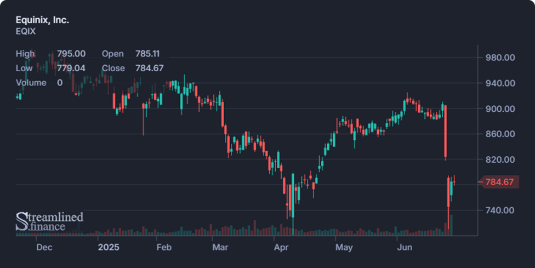
Task: Click the 2025 label on time axis
Action: 109,247
